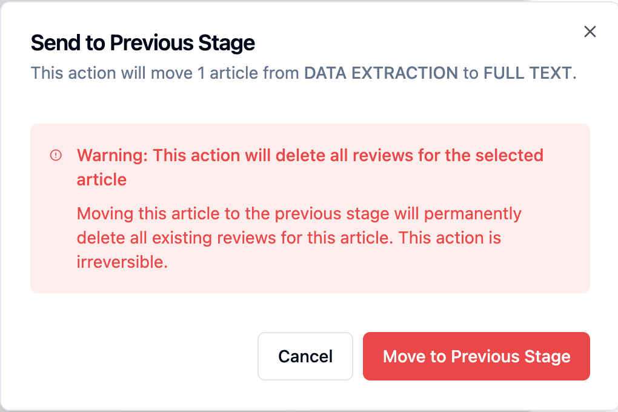Click 'selected' in the red warning heading

[509, 155]
